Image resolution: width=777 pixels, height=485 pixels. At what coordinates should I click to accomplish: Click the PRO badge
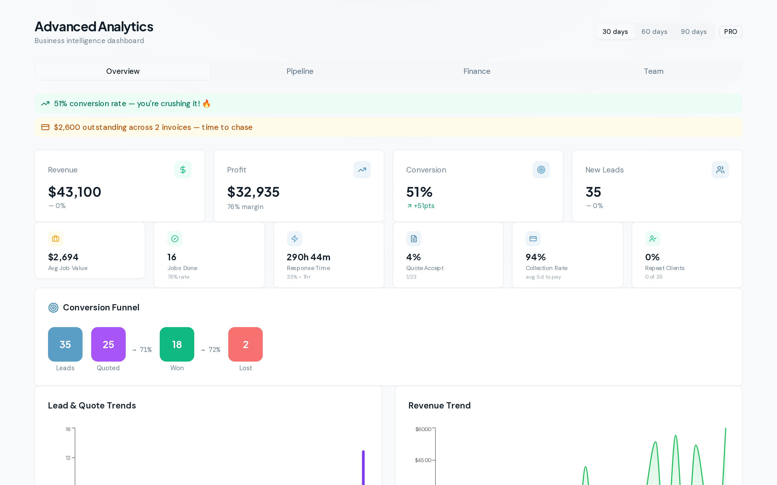[730, 32]
